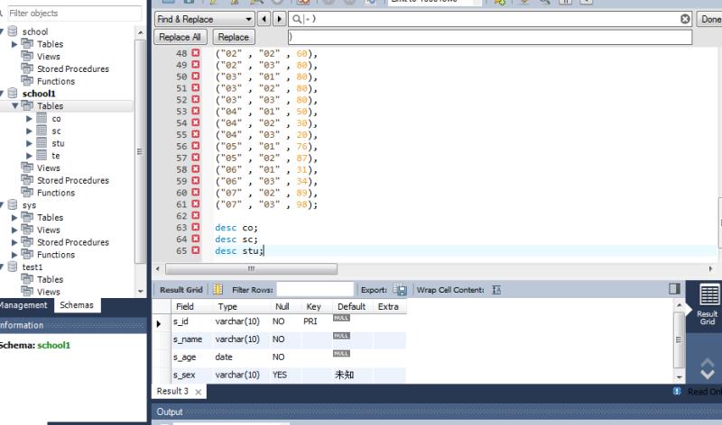Expand Tables under the school schema

(14, 44)
